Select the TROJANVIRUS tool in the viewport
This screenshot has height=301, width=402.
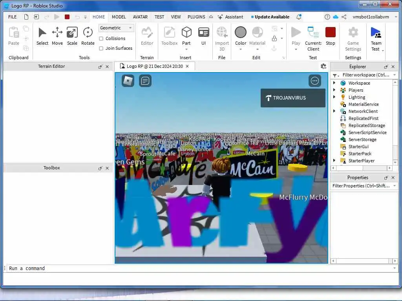tap(293, 98)
